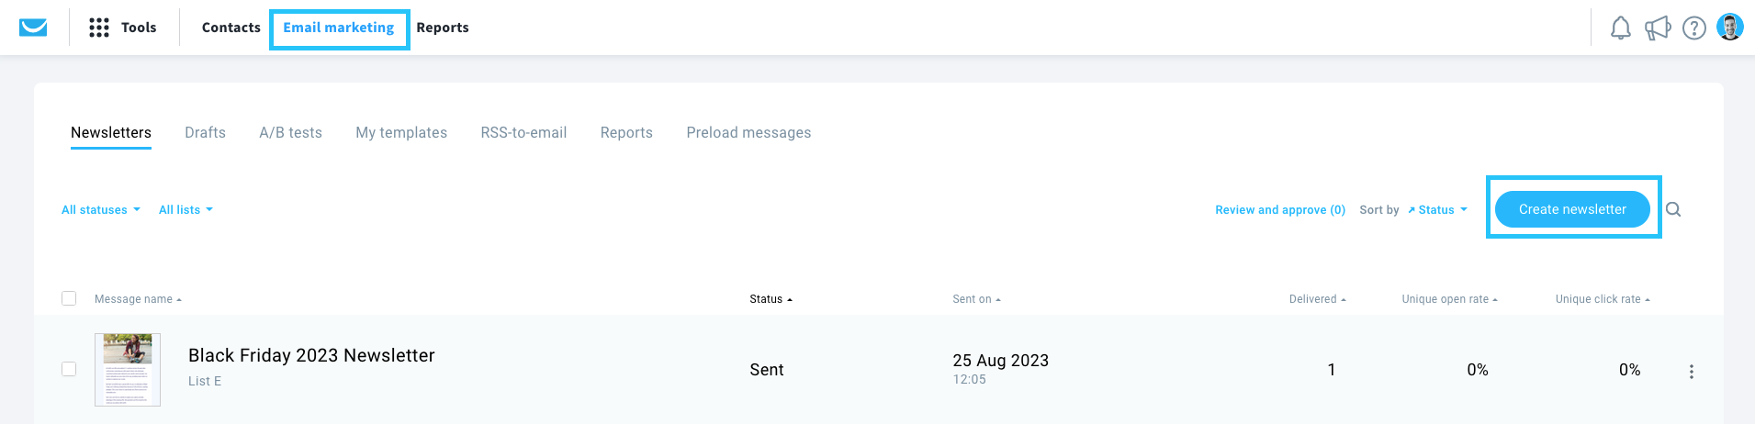Click the GetResponse envelope logo
Screen dimensions: 1755x424
33,28
